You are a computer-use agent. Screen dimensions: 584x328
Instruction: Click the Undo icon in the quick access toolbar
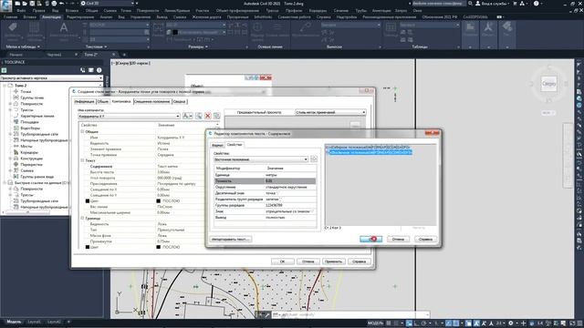(62, 4)
